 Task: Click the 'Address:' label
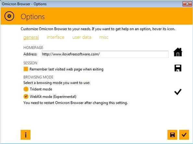click(x=30, y=54)
